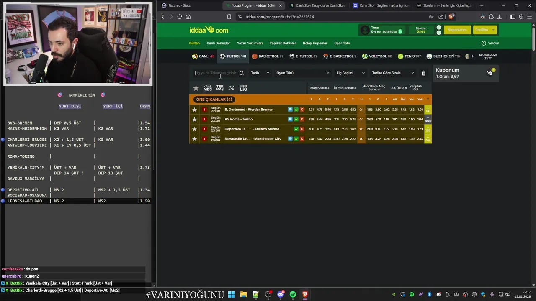Go to the browser home icon
Viewport: 536px width, 301px height.
coord(188,17)
